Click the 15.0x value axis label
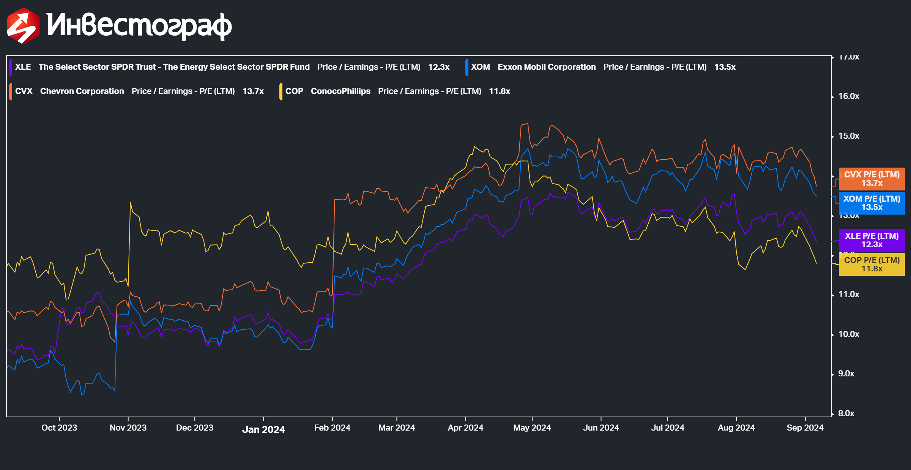 click(849, 136)
